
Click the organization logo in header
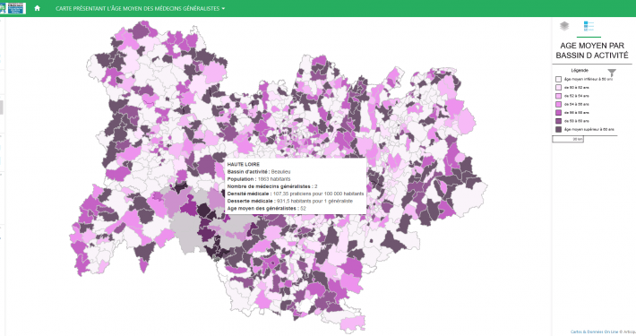13,8
